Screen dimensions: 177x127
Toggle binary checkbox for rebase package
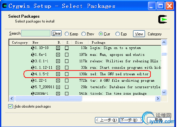click(58, 61)
